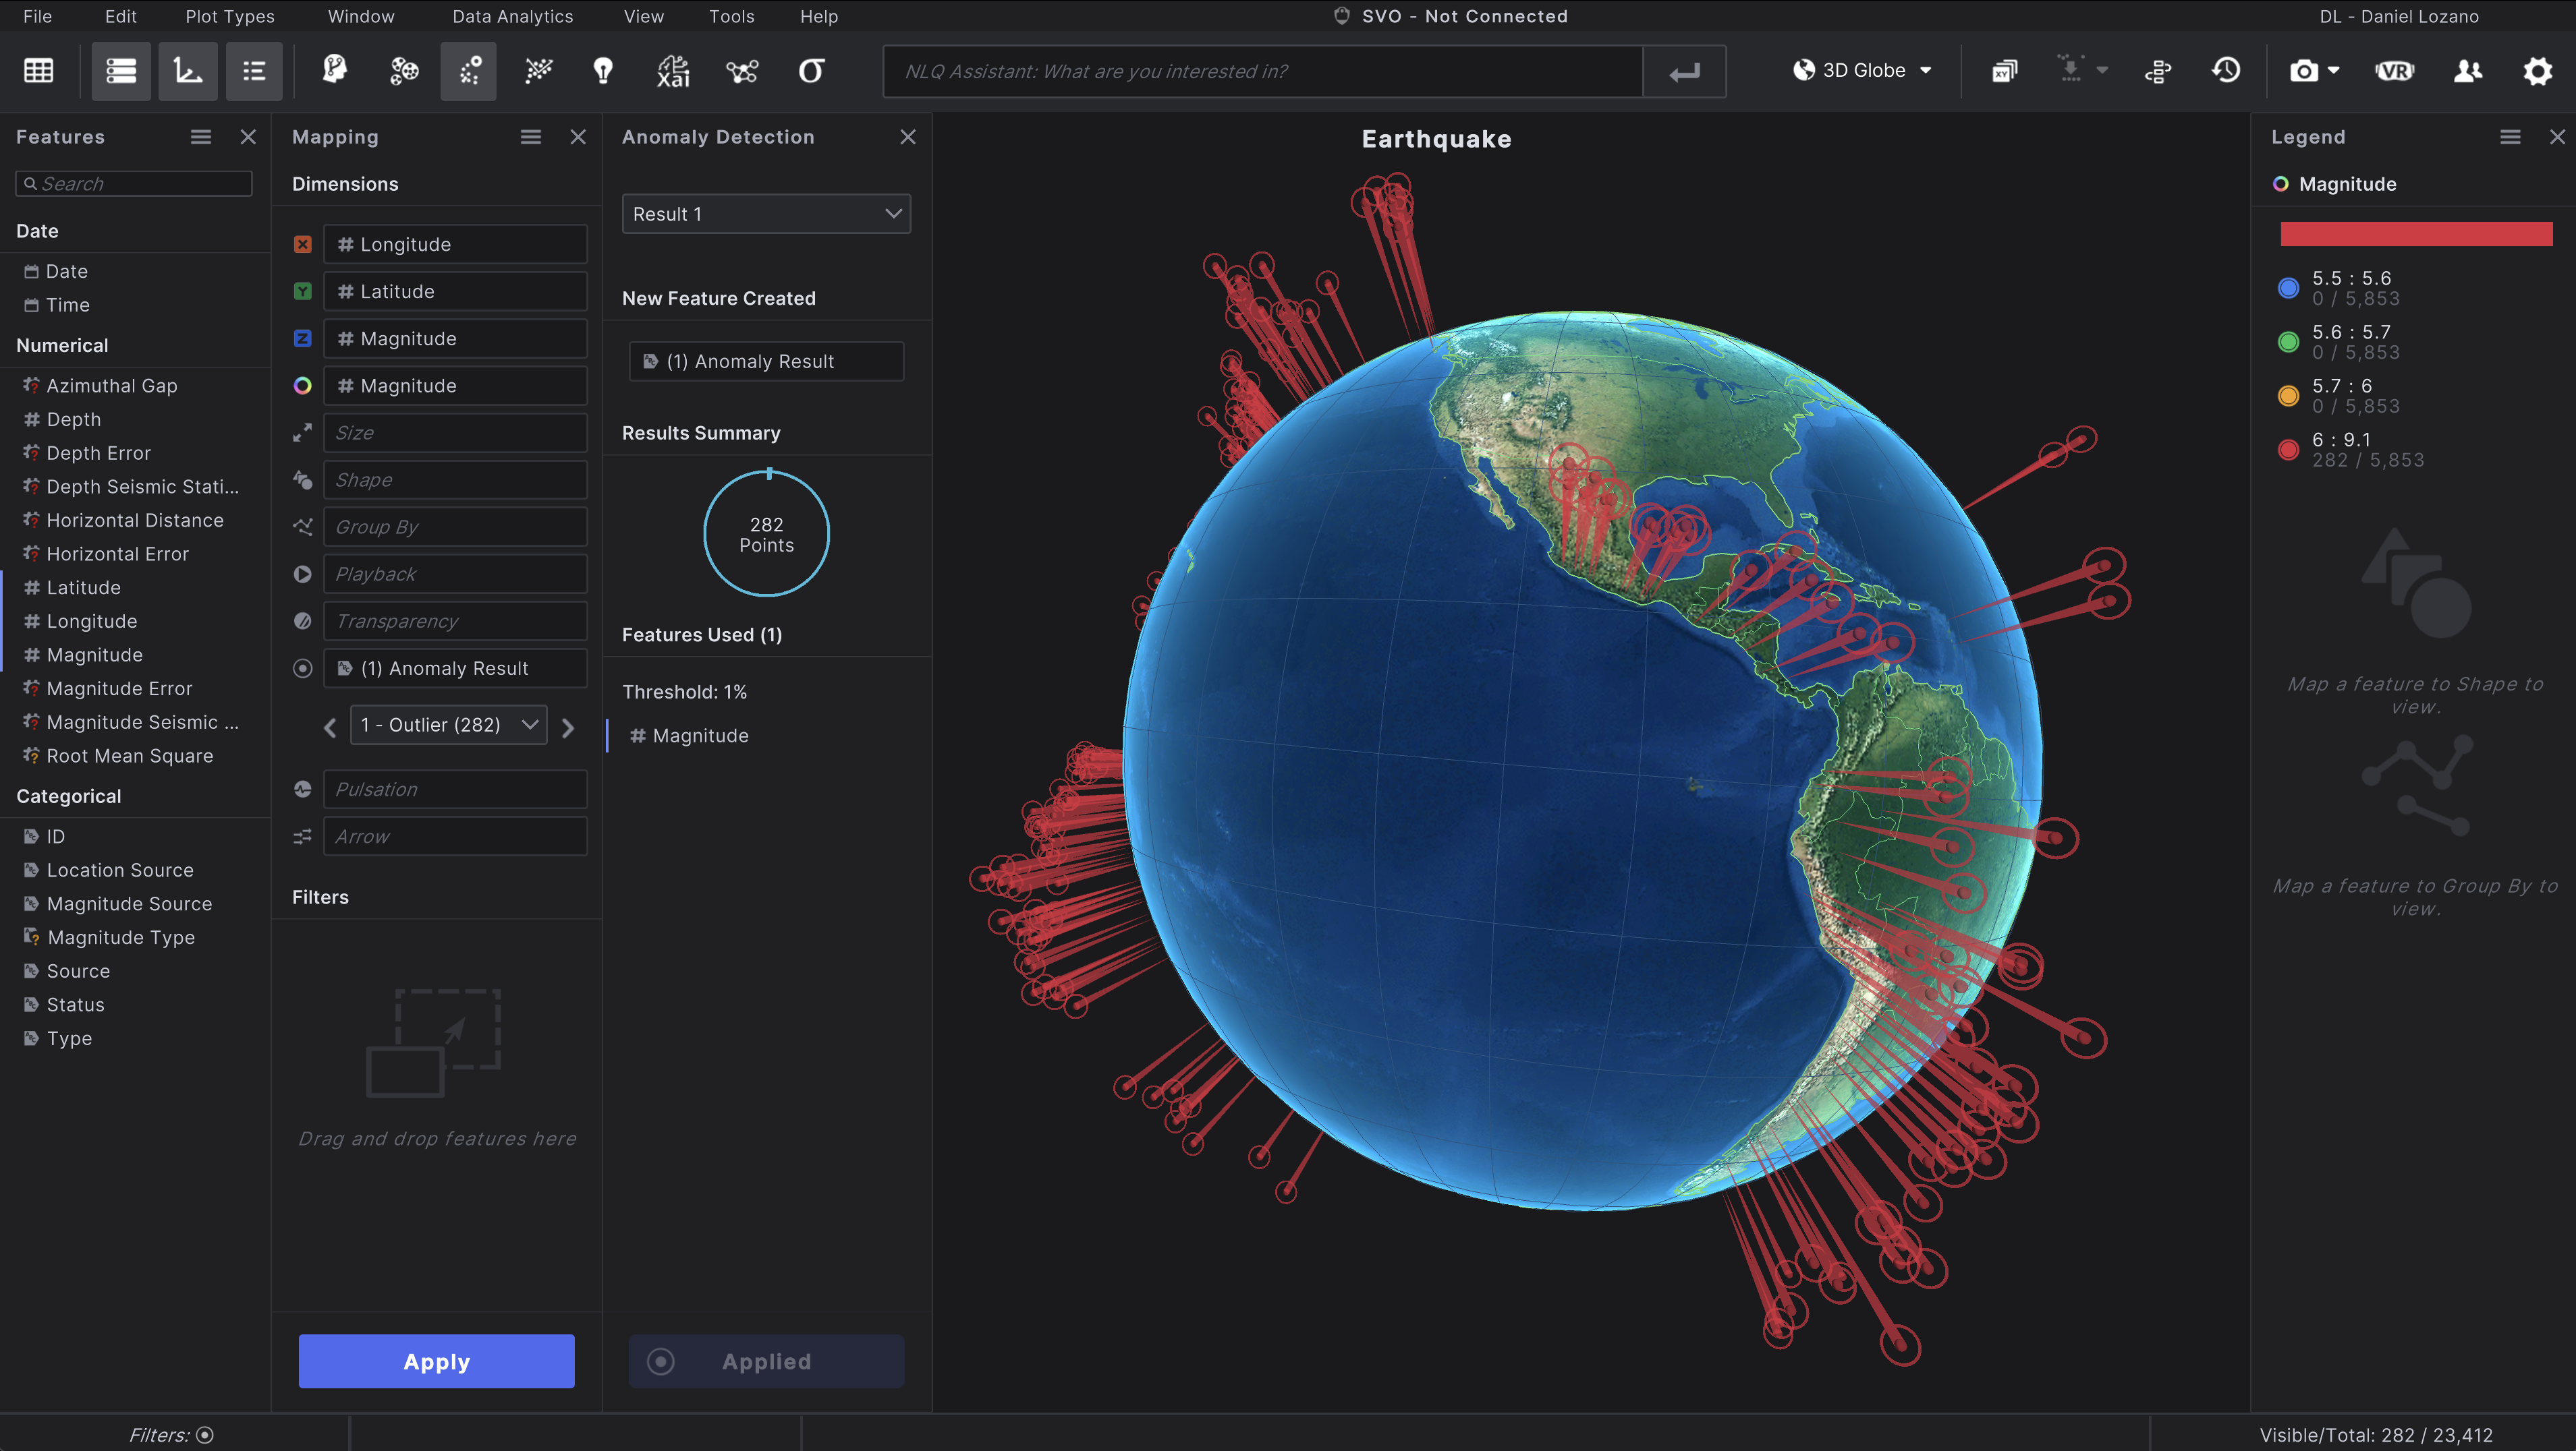
Task: Click DL - Daniel Lozano account
Action: (2400, 16)
